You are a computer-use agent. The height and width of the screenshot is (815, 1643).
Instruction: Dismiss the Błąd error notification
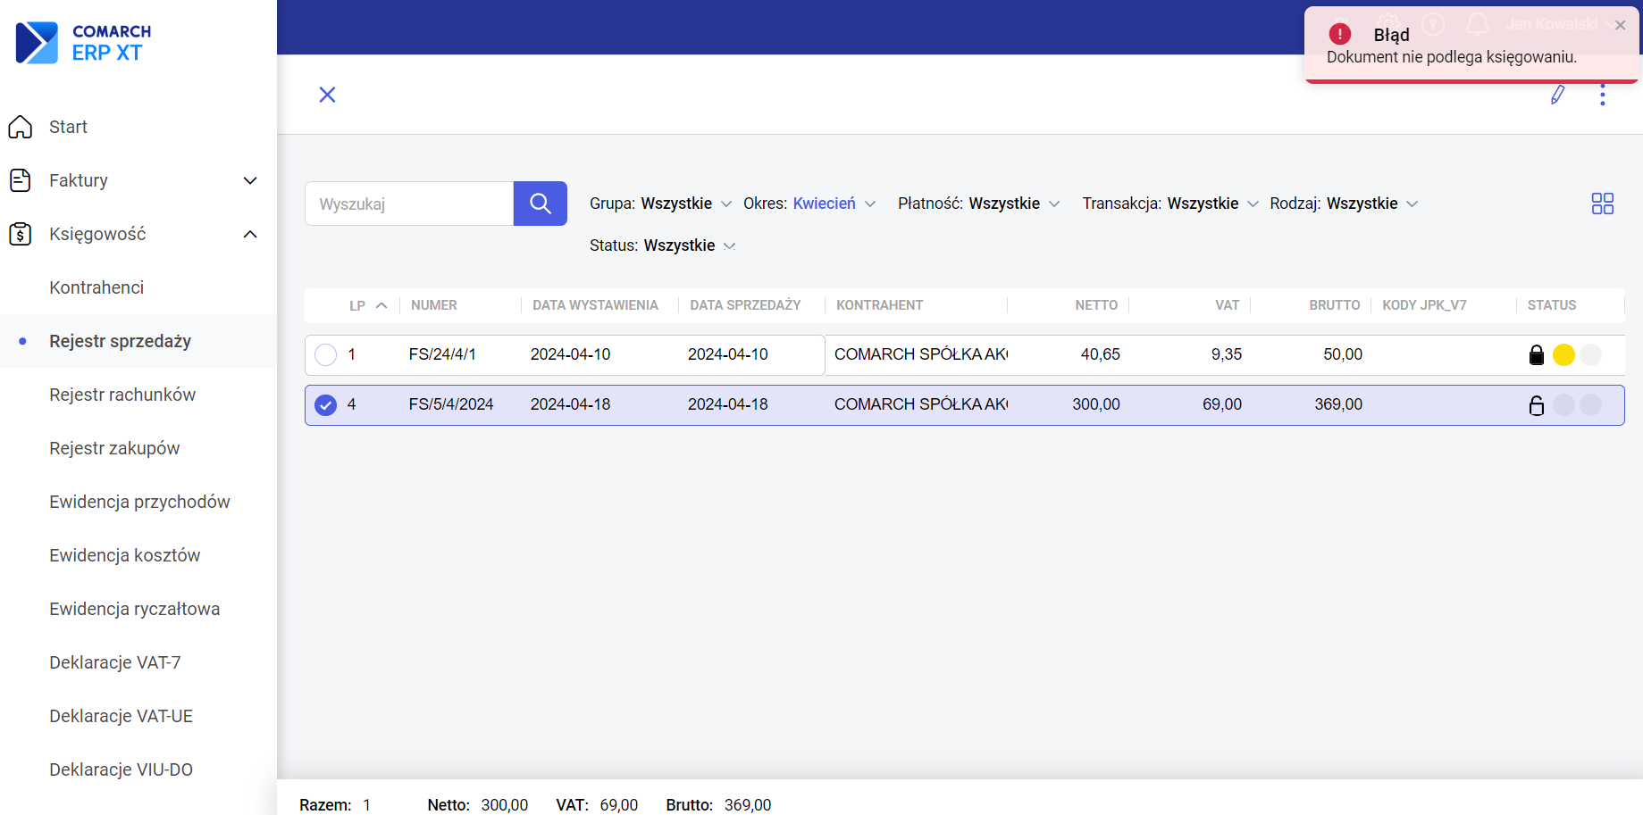pos(1620,25)
